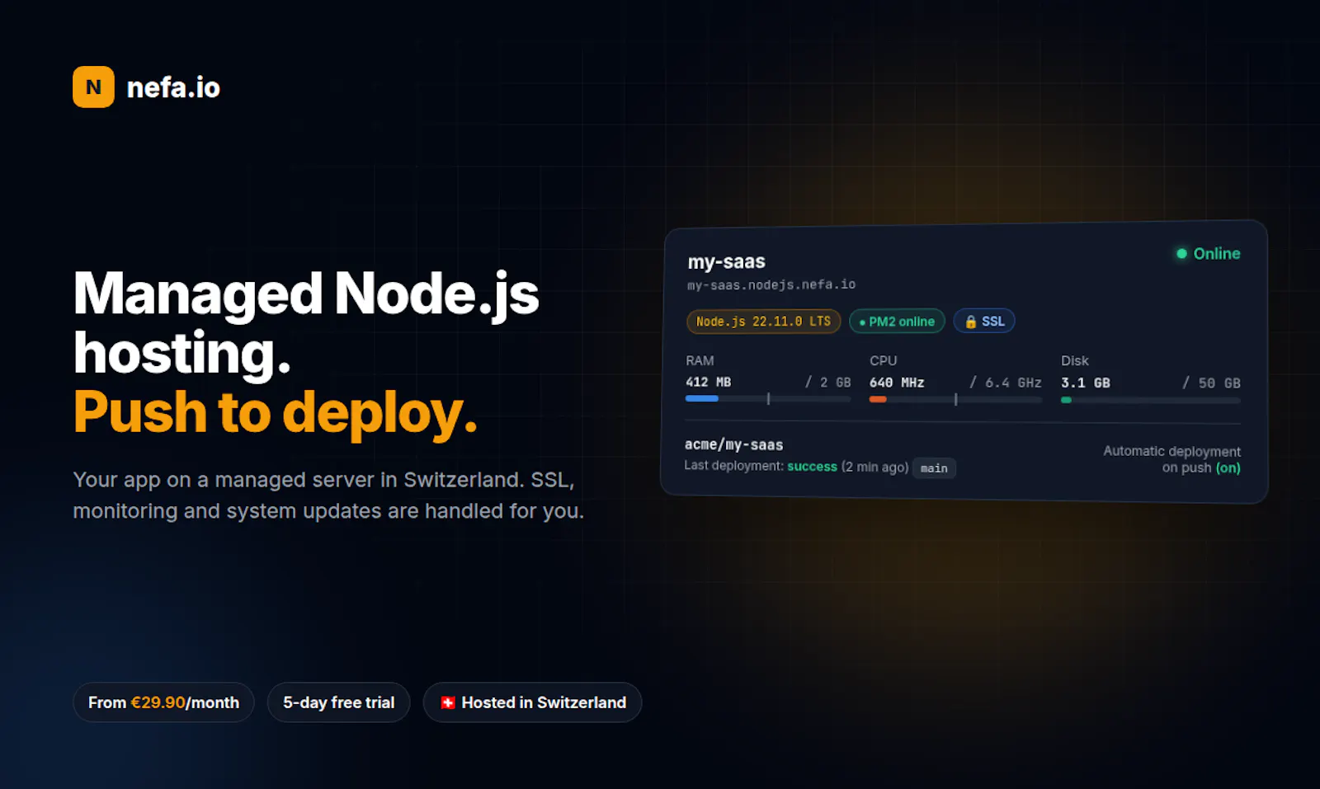Click the (2 min ago) timestamp

874,467
